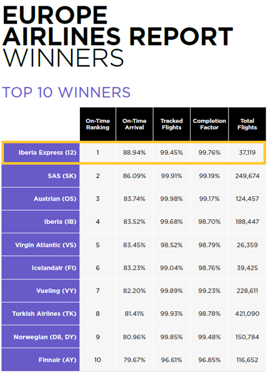Click the Total Flights column header
Viewport: 269px width, 373px height.
tap(248, 124)
